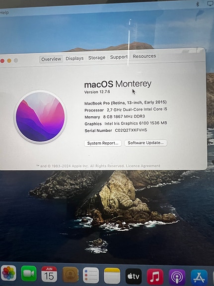Switch to the Storage tab
The image size is (214, 286).
pos(97,58)
